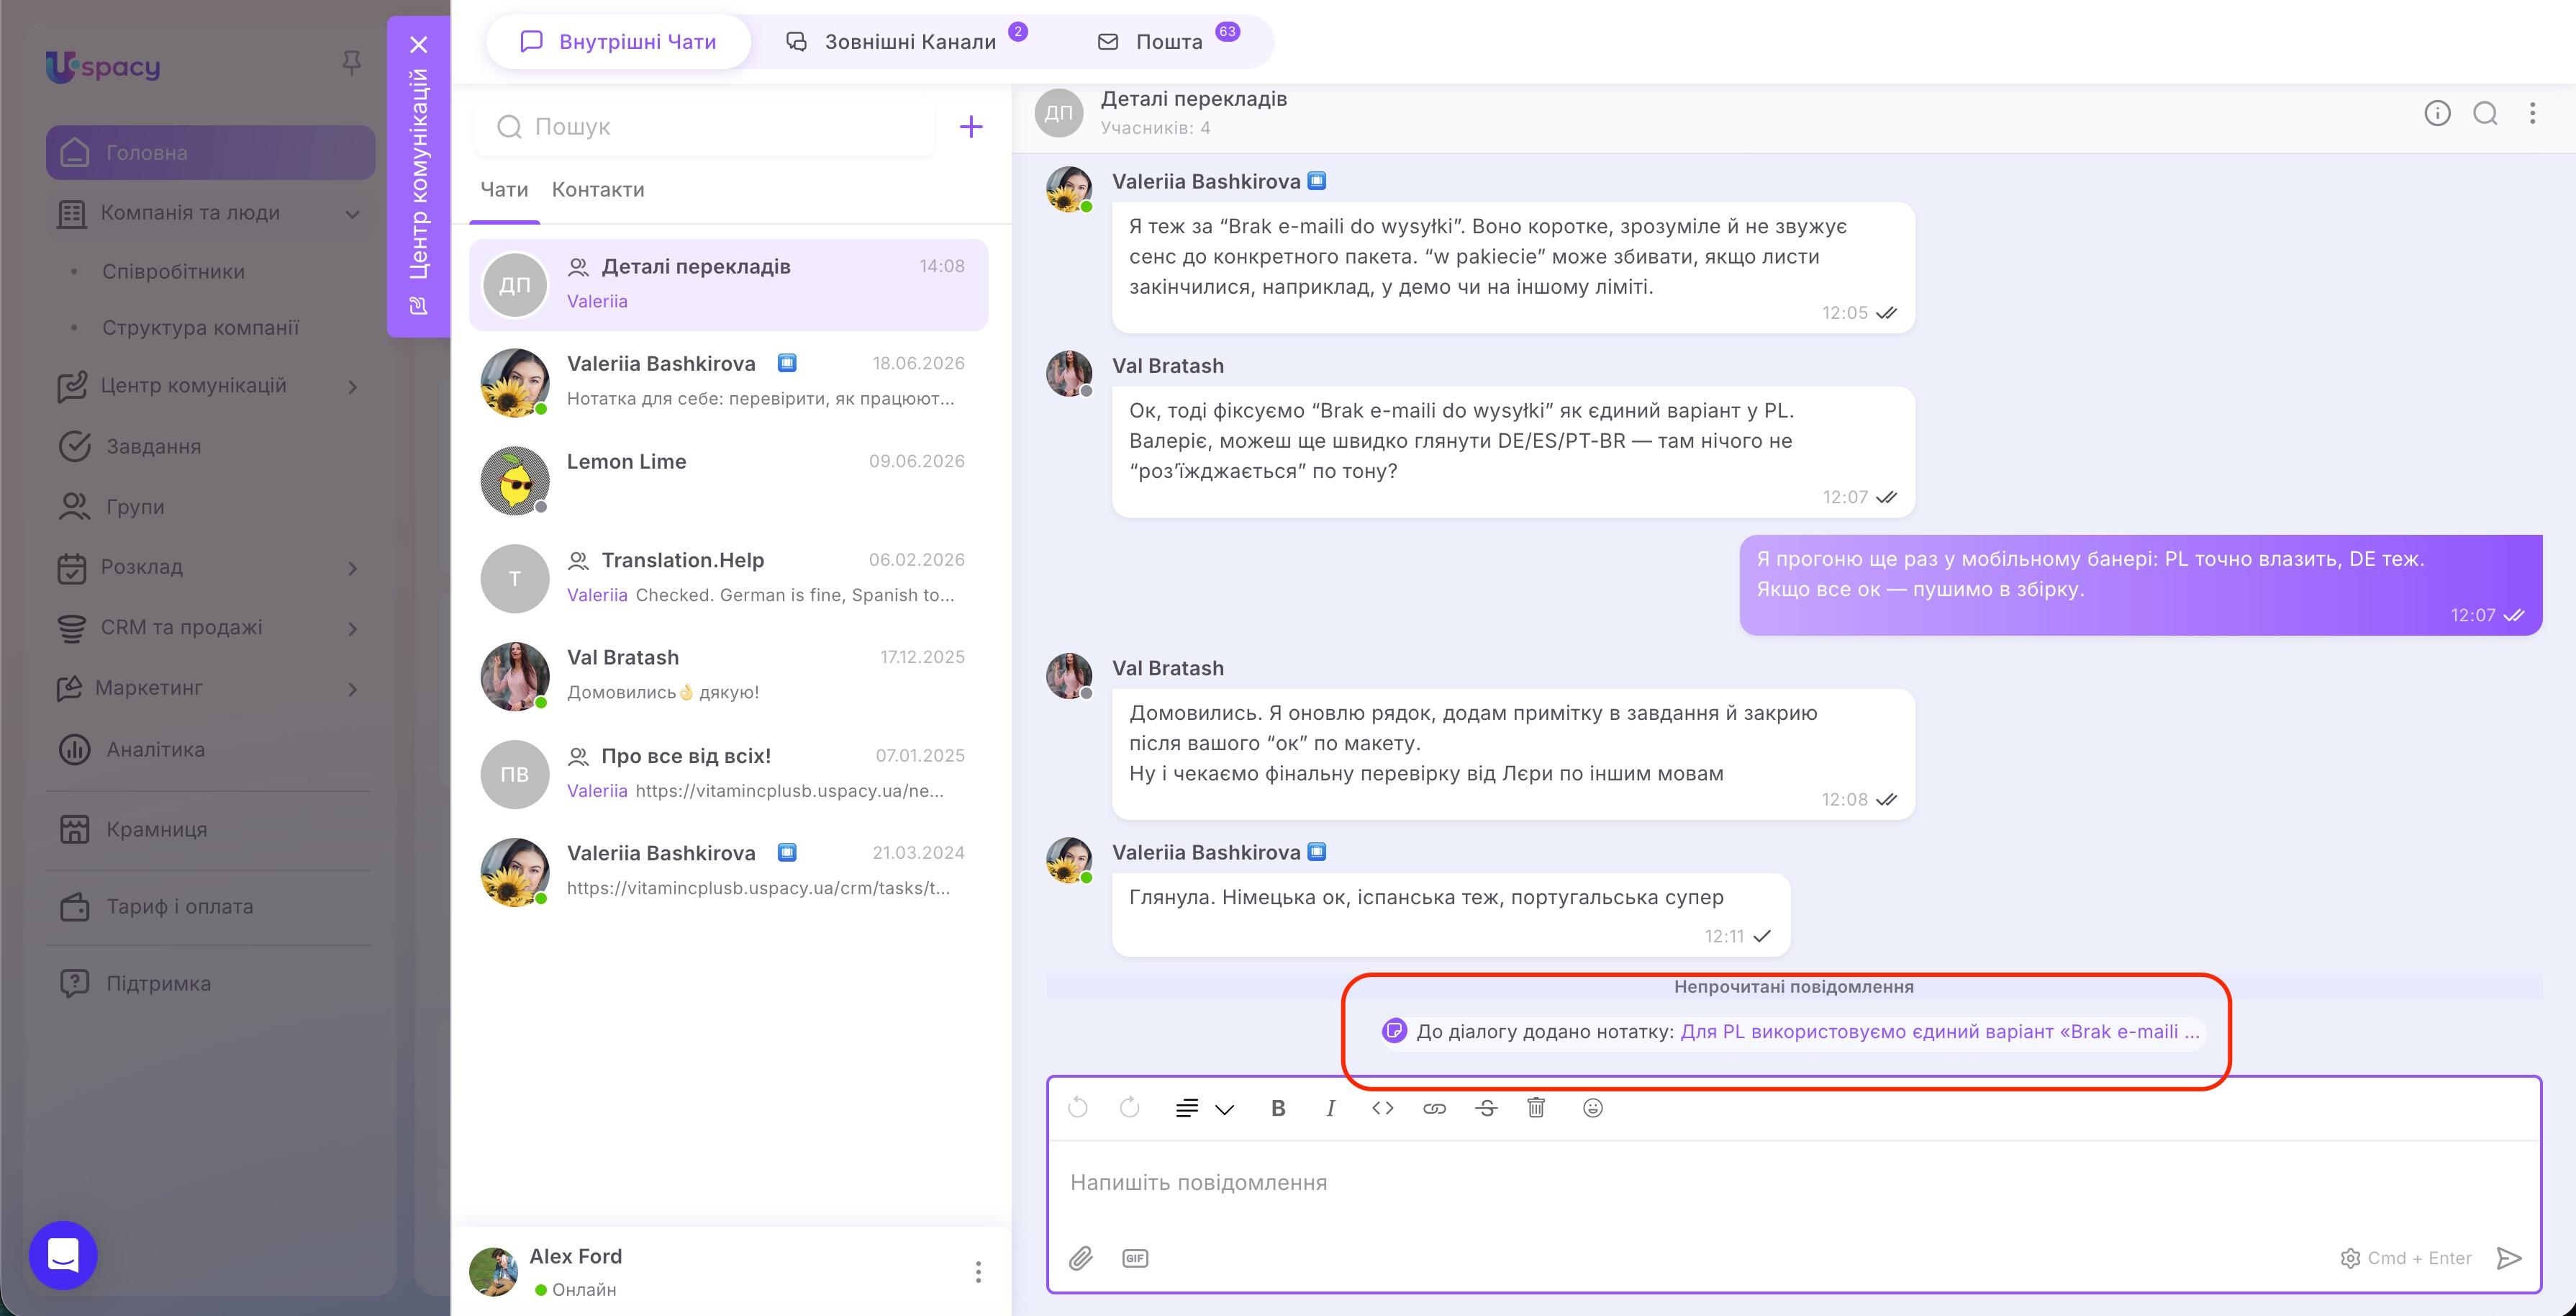
Task: Insert a link using the chain icon
Action: click(1434, 1108)
